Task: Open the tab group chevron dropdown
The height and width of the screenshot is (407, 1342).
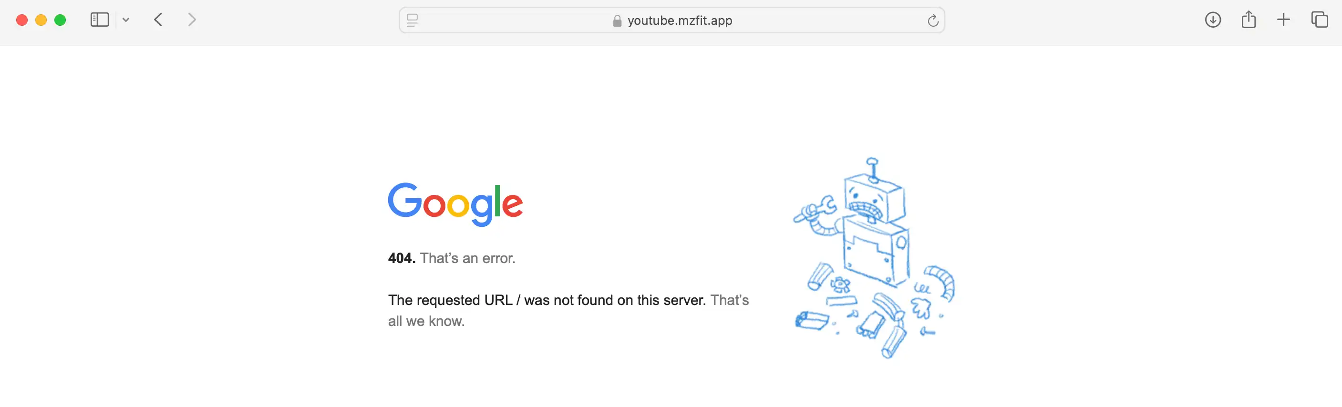Action: coord(125,20)
